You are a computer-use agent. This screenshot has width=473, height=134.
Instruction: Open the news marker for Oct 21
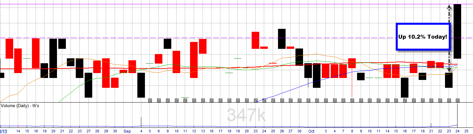(x=431, y=100)
